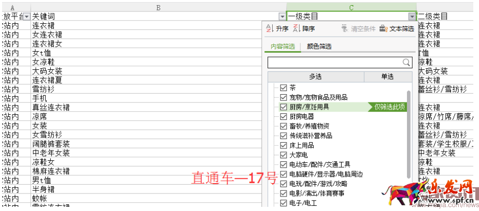Viewport: 479px width, 211px height.
Task: Click the filter list vertical scrollbar
Action: (409, 134)
